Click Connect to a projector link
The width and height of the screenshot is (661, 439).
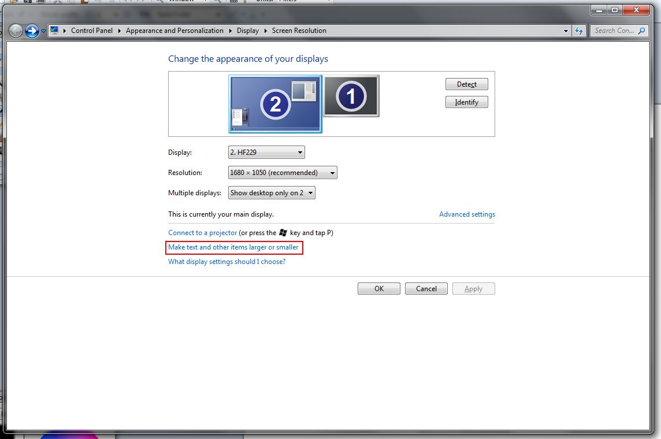point(202,233)
